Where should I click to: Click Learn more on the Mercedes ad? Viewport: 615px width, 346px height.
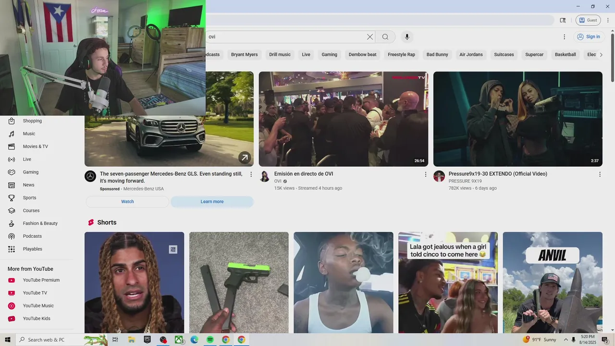(212, 202)
